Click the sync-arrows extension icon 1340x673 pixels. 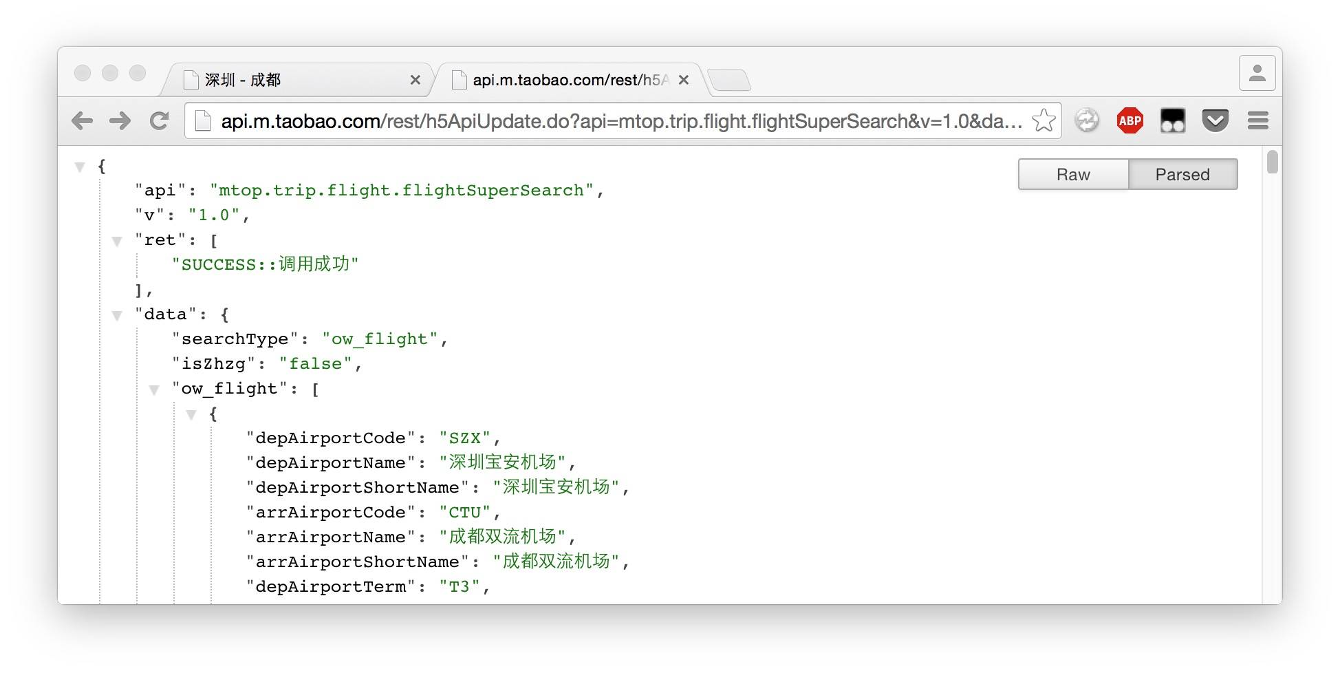pos(1088,121)
